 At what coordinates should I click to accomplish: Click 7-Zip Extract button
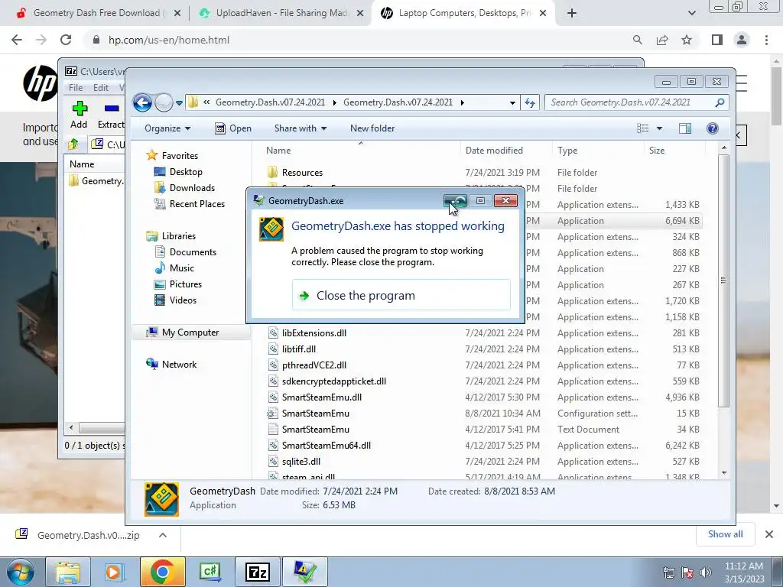tap(111, 115)
